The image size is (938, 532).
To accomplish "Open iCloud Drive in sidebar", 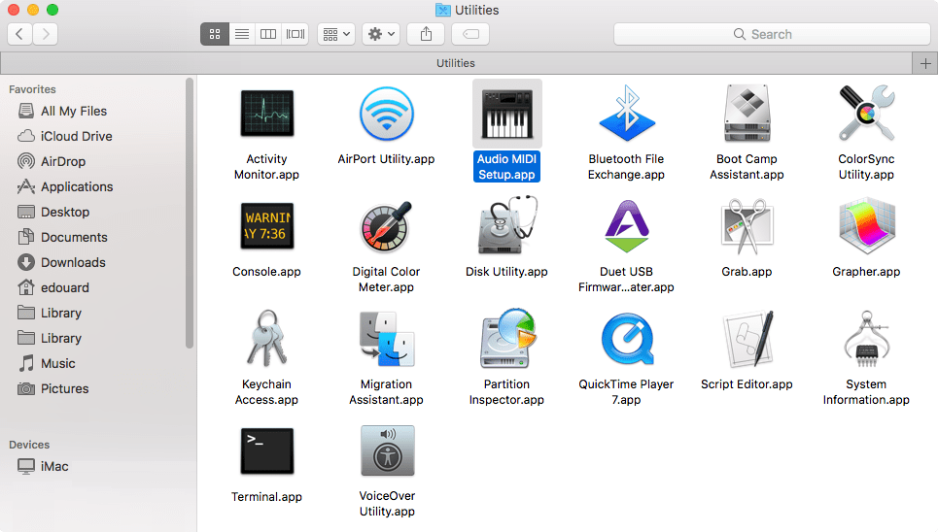I will [x=64, y=136].
